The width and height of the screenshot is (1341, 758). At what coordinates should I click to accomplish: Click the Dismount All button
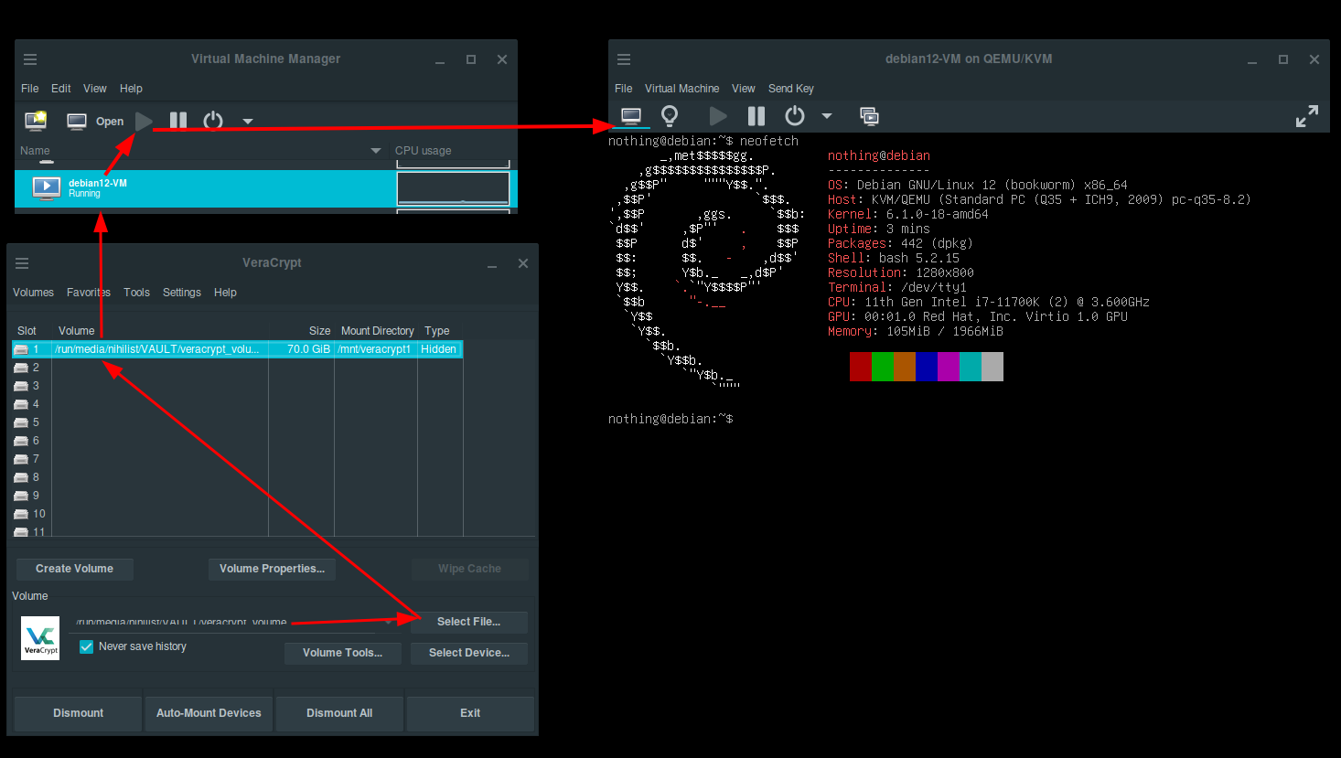(x=339, y=713)
